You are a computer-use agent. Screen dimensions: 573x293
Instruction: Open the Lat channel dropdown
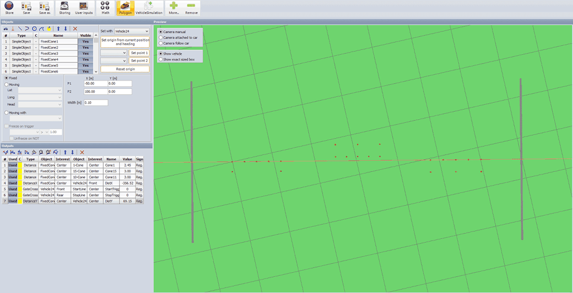tap(40, 90)
